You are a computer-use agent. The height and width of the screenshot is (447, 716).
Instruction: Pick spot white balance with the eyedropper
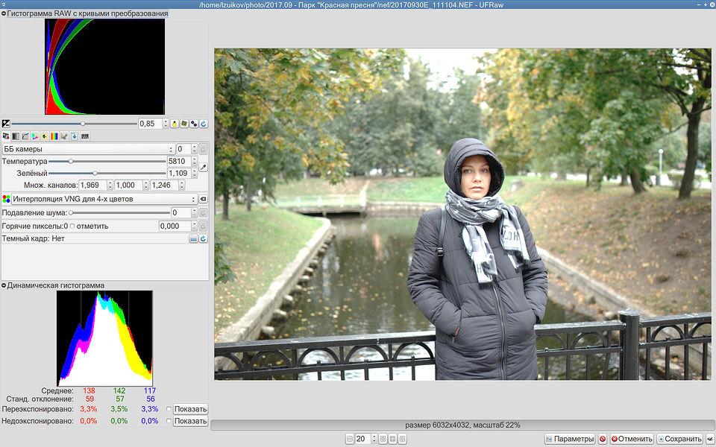(x=203, y=168)
